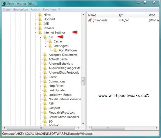The image size is (161, 138).
Task: Click the Passport folder icon
Action: pyautogui.click(x=45, y=108)
